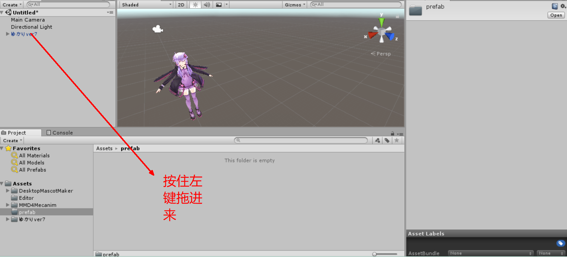Toggle 2D view mode
The height and width of the screenshot is (259, 567).
point(181,5)
